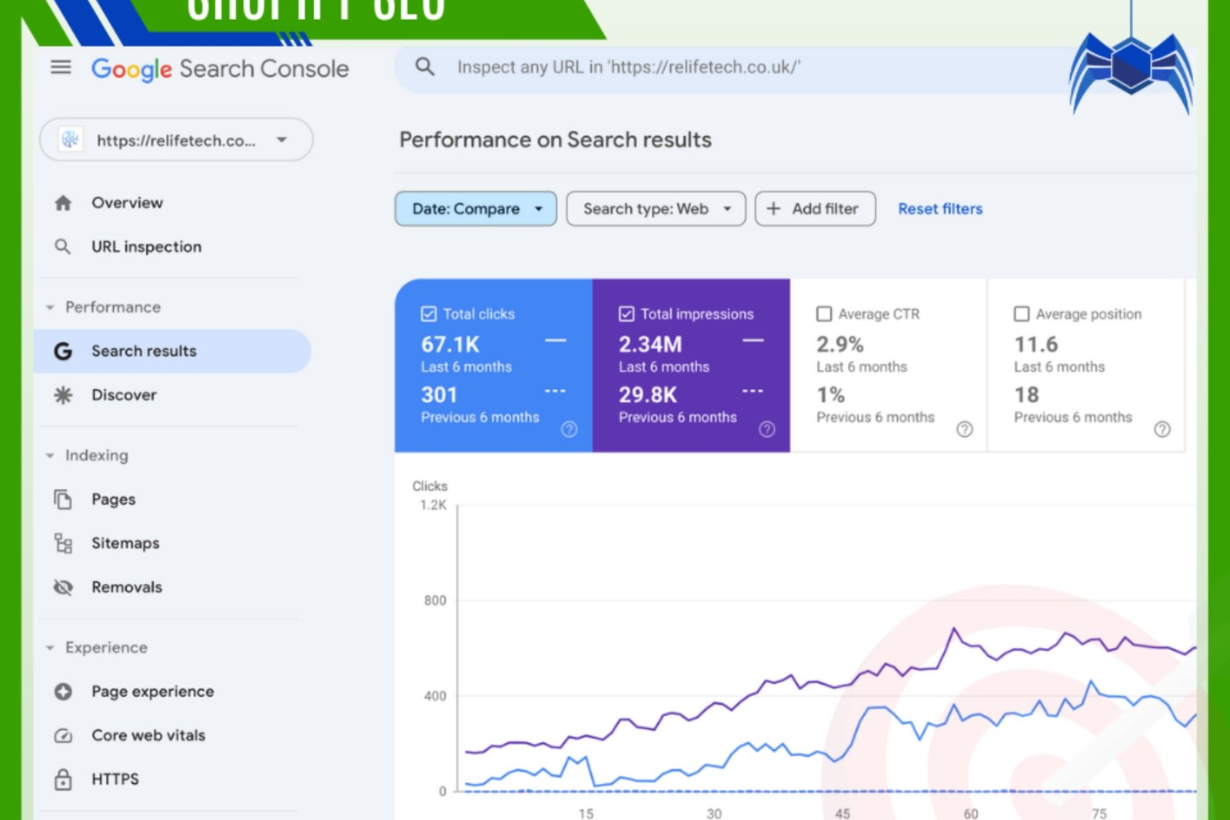
Task: Click the Add filter button
Action: 815,209
